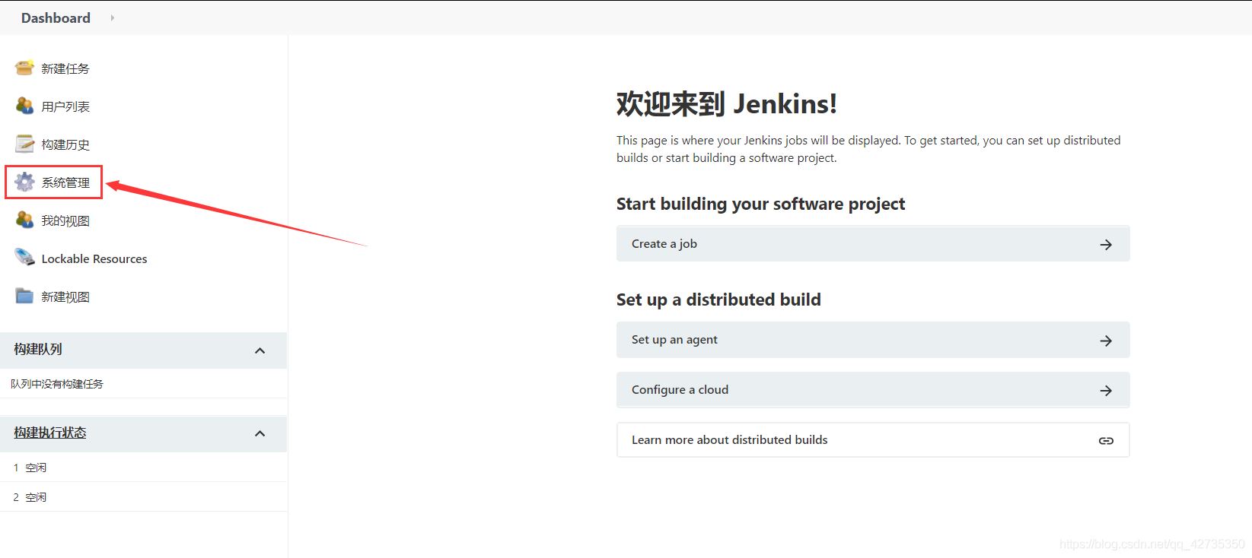The width and height of the screenshot is (1252, 558).
Task: Click the 构建队列 heading text
Action: (38, 349)
